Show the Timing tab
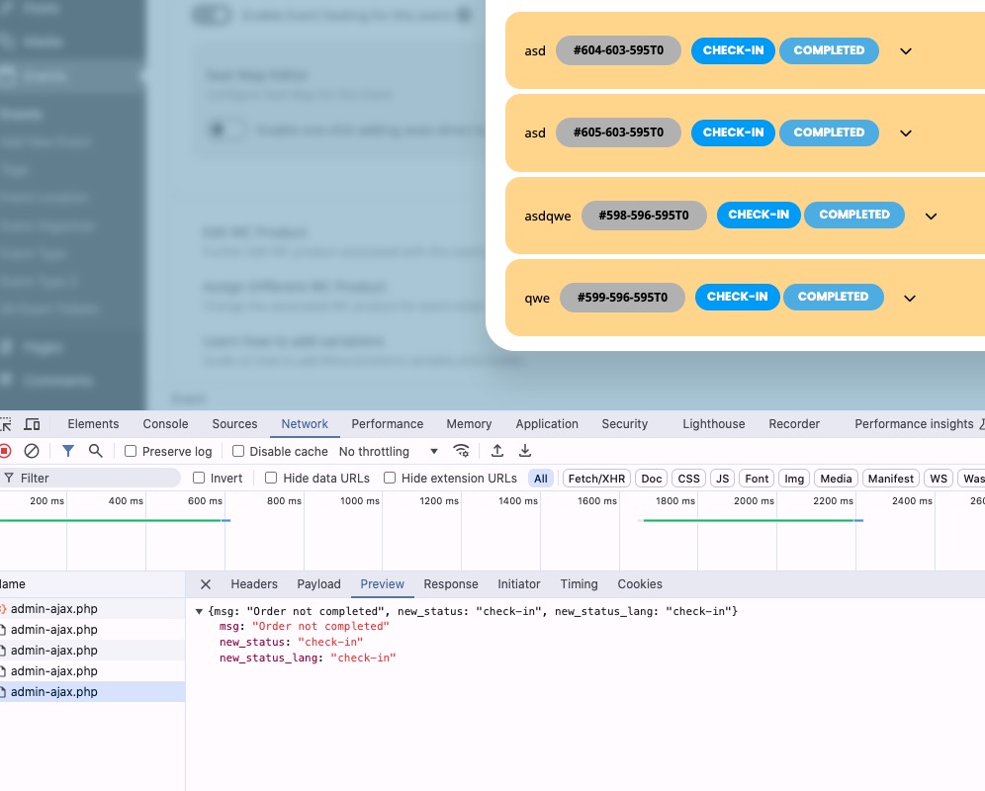 (579, 584)
